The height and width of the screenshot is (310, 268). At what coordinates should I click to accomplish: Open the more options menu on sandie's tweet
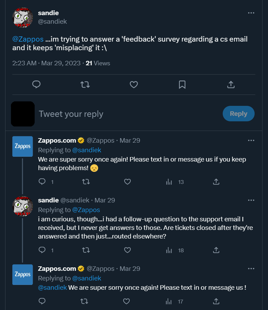pos(251,12)
